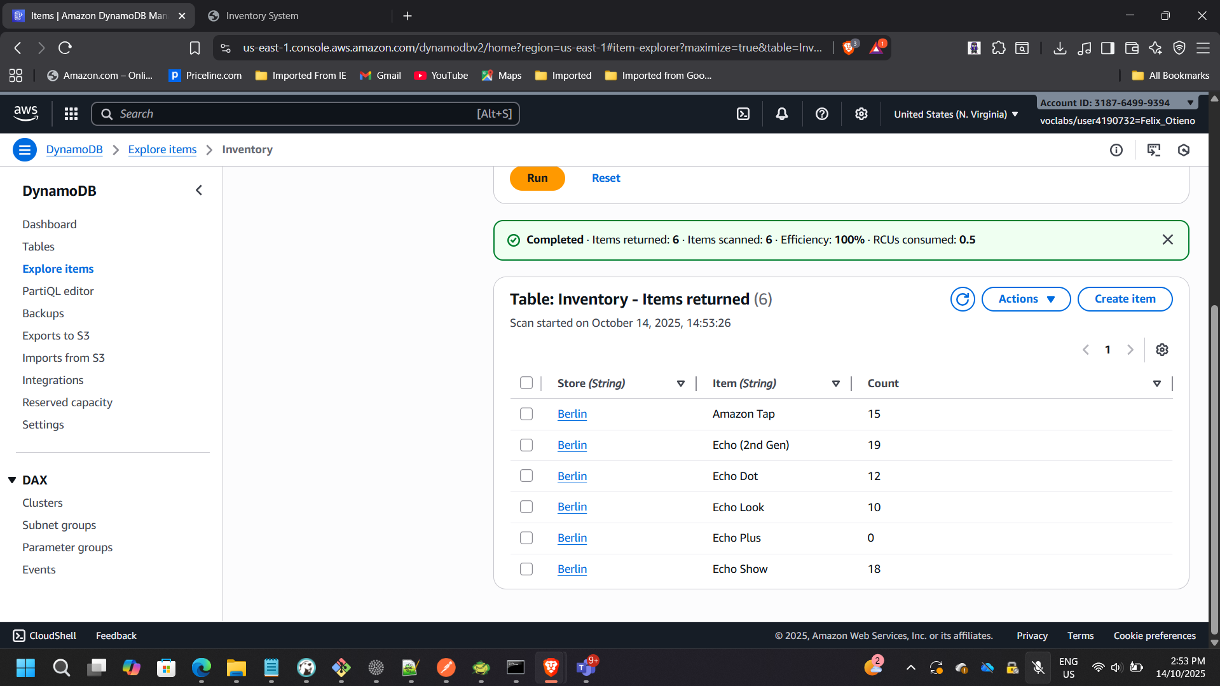
Task: View AWS notifications via the bell icon
Action: click(x=781, y=114)
